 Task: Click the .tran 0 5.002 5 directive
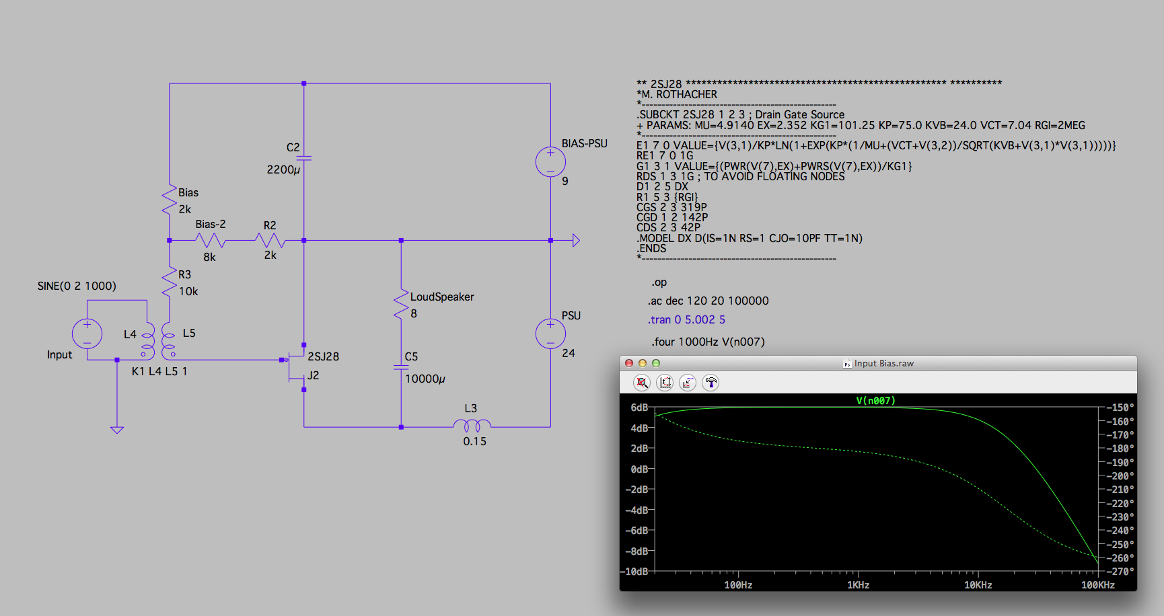(686, 320)
